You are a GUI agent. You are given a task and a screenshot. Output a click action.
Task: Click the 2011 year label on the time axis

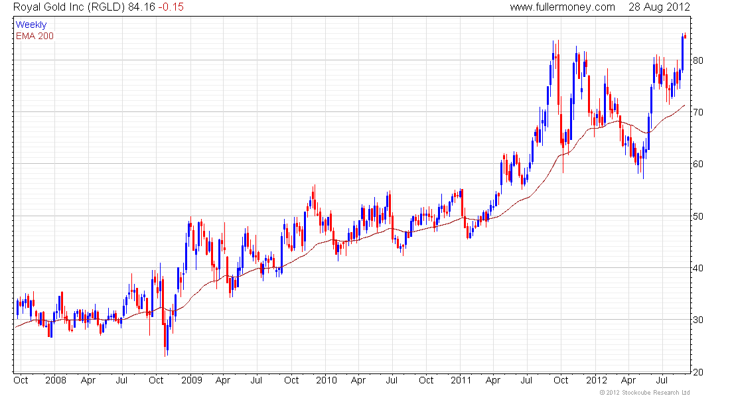point(461,380)
